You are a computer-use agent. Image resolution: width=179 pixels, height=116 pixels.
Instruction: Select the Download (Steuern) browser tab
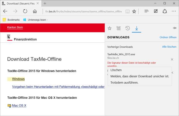[x=21, y=3]
